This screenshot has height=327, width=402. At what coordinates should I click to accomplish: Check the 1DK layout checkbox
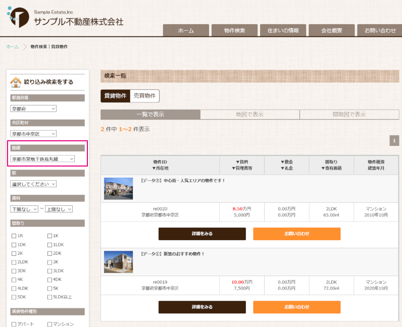(x=14, y=245)
